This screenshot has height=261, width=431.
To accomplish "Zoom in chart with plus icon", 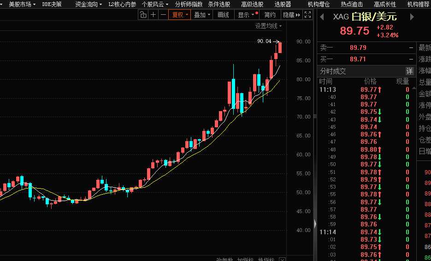I will [x=153, y=15].
